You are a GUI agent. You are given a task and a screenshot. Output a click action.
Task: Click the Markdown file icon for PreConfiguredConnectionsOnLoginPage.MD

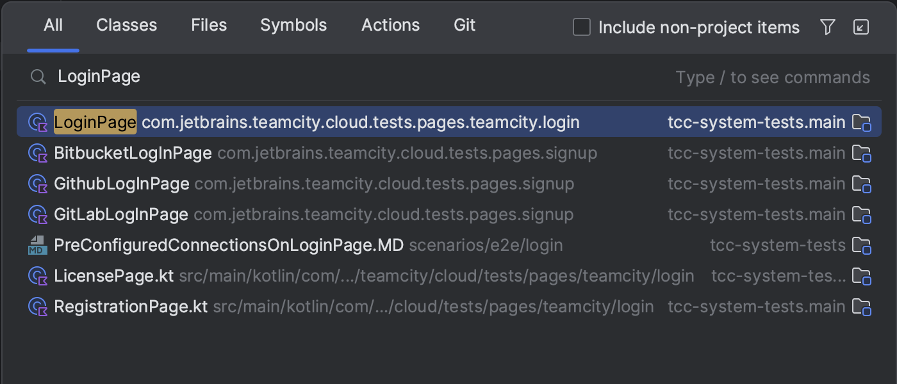(38, 245)
